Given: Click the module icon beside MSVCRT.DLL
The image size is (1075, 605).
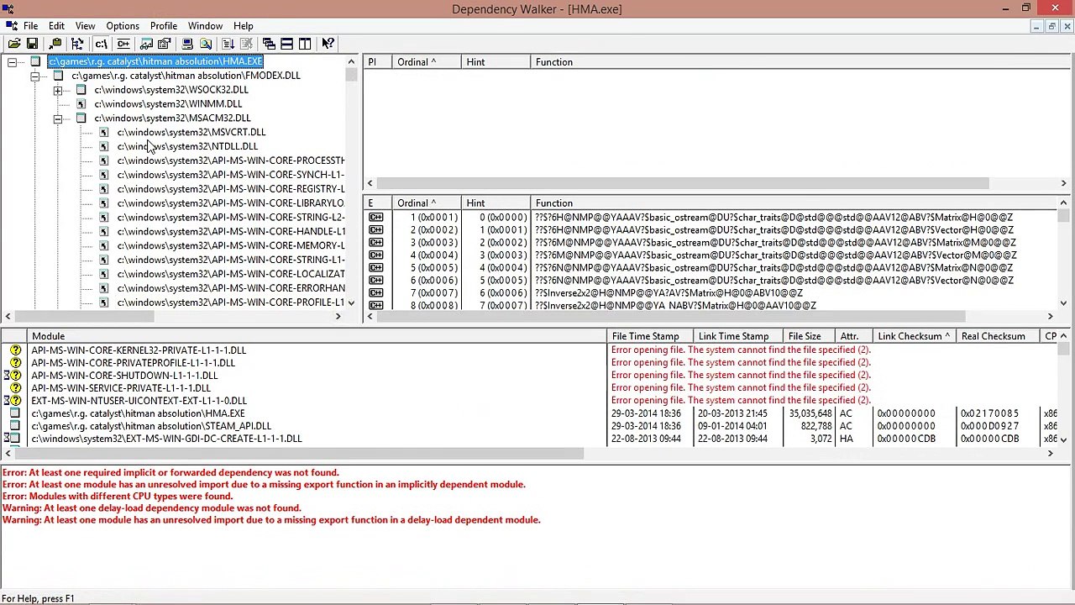Looking at the screenshot, I should [x=104, y=132].
